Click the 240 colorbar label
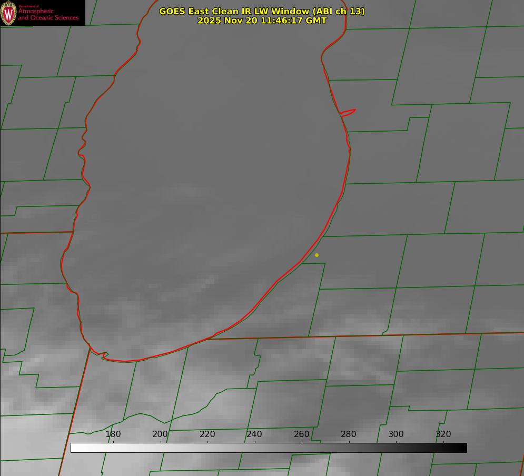This screenshot has width=524, height=476. point(254,434)
